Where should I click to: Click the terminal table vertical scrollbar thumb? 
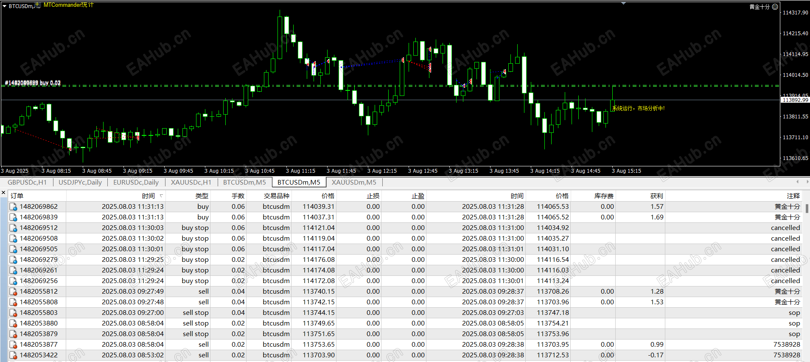tap(807, 208)
